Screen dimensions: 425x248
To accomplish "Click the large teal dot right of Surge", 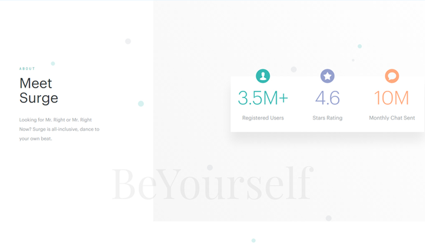I will [141, 103].
